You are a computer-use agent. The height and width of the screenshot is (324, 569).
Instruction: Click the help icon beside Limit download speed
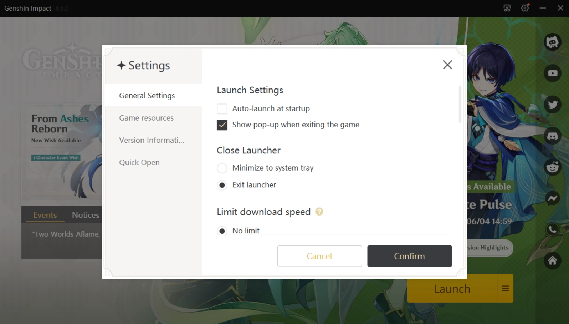(x=319, y=212)
